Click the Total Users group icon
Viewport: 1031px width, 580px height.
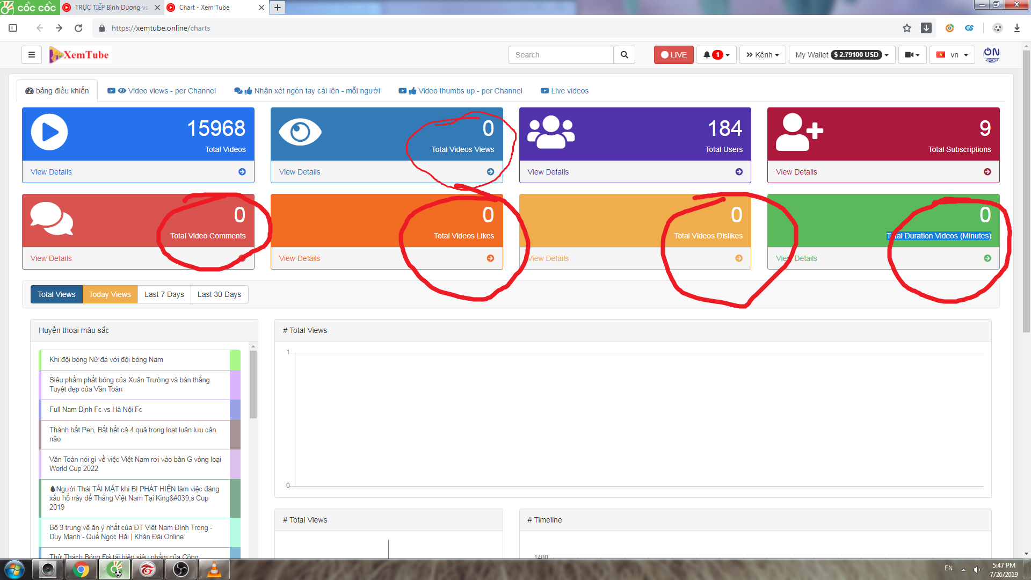[x=551, y=132]
